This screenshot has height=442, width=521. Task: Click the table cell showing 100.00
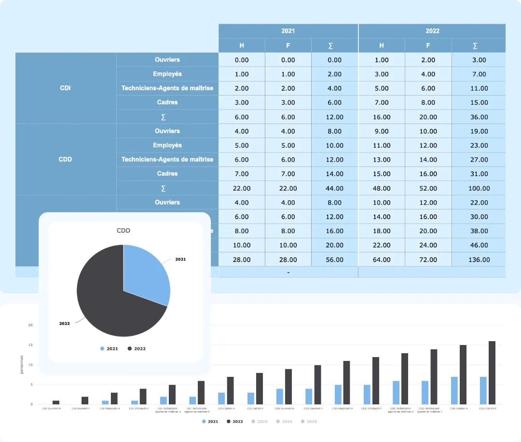click(479, 188)
